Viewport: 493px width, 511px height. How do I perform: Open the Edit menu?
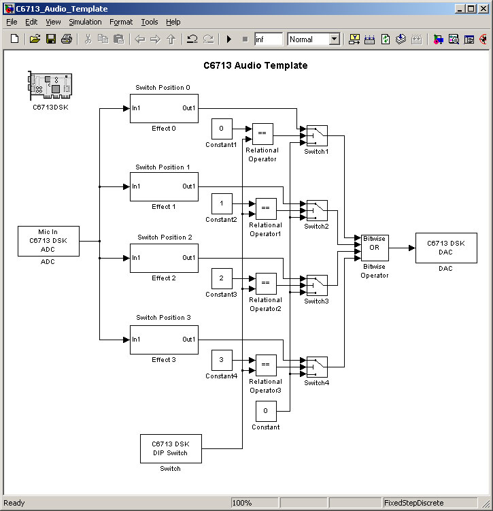coord(31,22)
